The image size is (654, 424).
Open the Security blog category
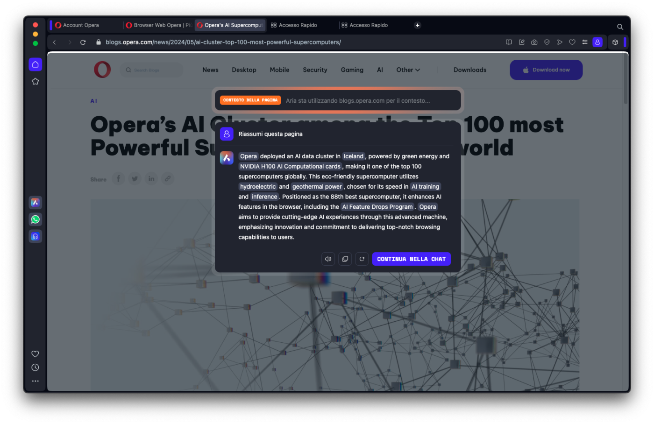coord(315,70)
